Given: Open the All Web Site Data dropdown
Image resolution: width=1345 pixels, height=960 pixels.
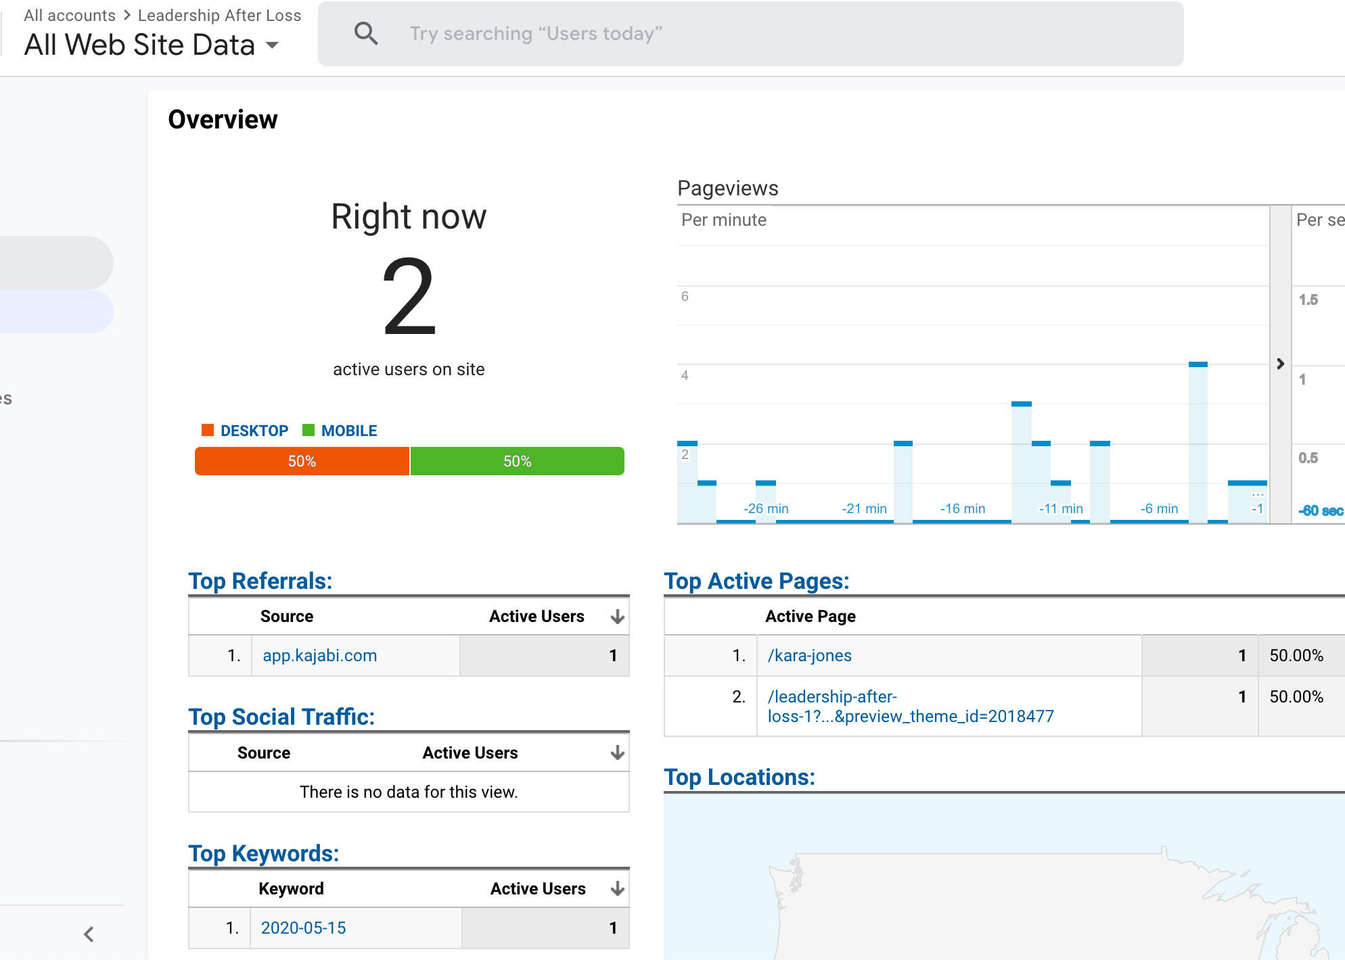Looking at the screenshot, I should (x=273, y=45).
